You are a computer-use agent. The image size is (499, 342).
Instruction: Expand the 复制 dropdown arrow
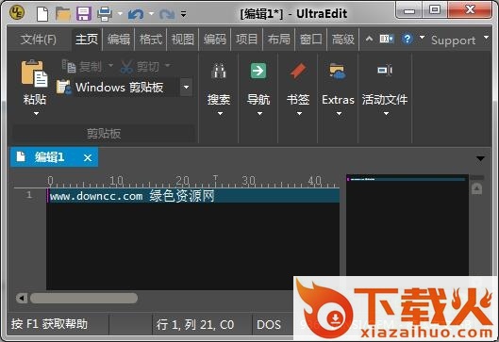[110, 65]
